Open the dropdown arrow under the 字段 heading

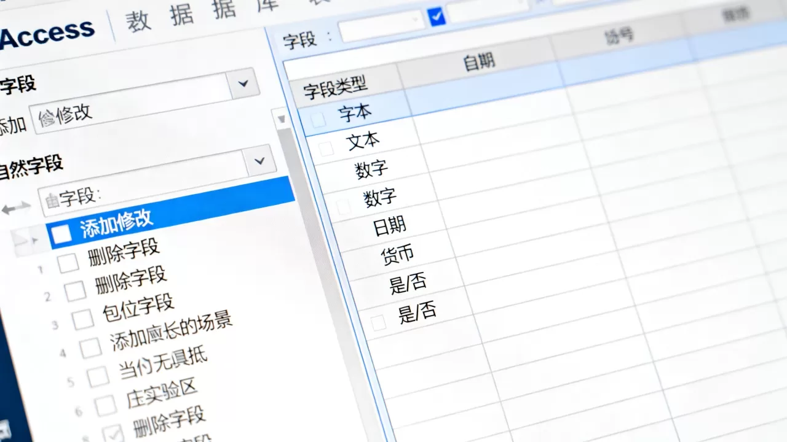click(243, 83)
